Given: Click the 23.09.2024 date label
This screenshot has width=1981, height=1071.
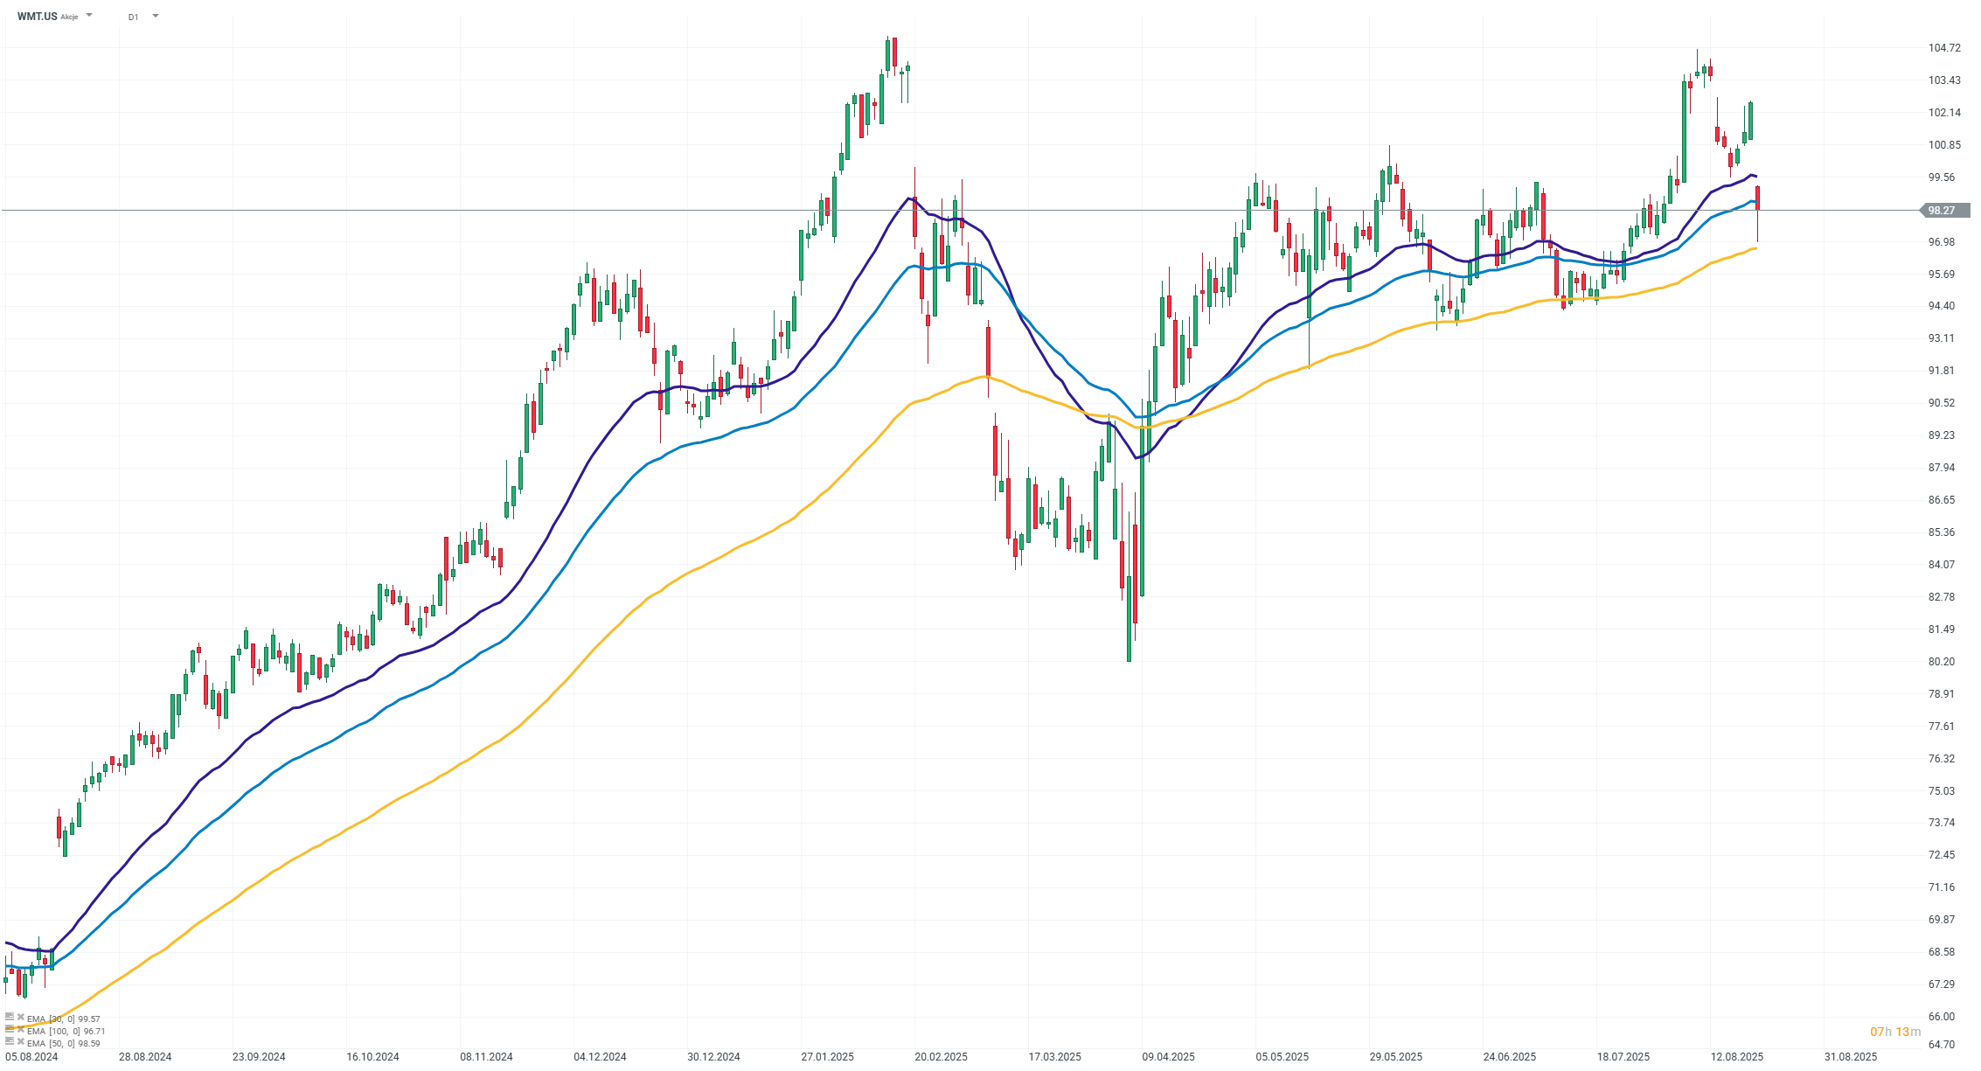Looking at the screenshot, I should point(259,1057).
